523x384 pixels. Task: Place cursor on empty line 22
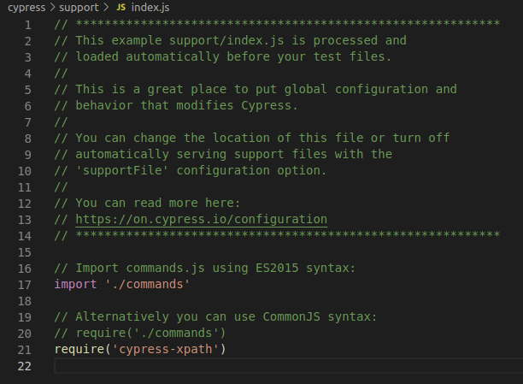[x=288, y=366]
